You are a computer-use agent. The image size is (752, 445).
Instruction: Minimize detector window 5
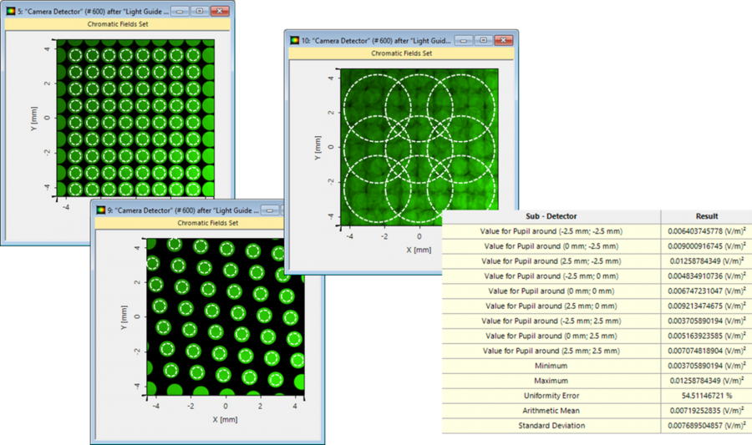point(179,12)
